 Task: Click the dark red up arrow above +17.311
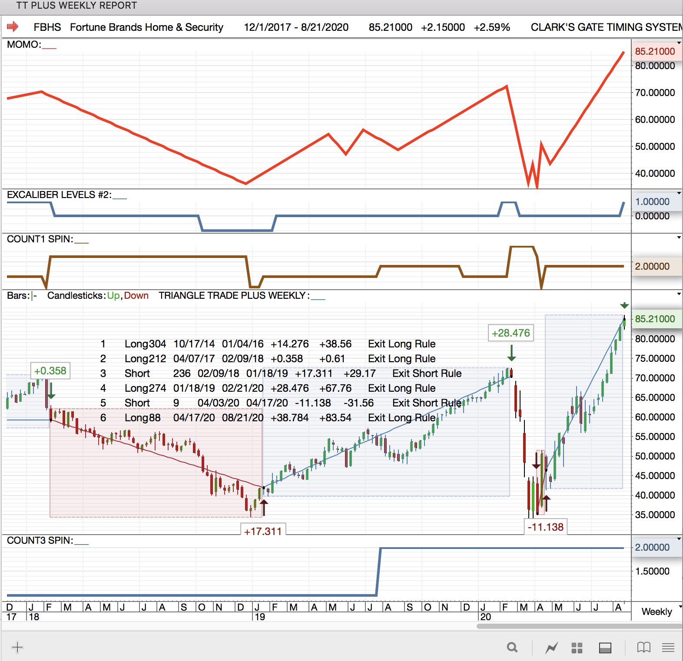(263, 508)
